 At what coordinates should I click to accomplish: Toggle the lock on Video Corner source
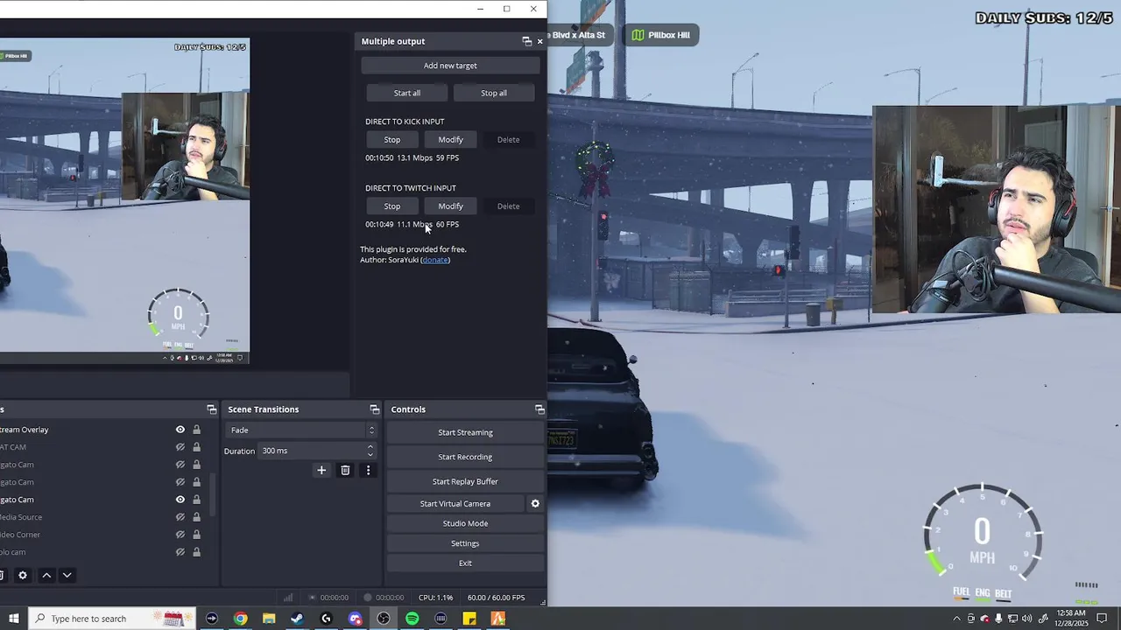[196, 535]
